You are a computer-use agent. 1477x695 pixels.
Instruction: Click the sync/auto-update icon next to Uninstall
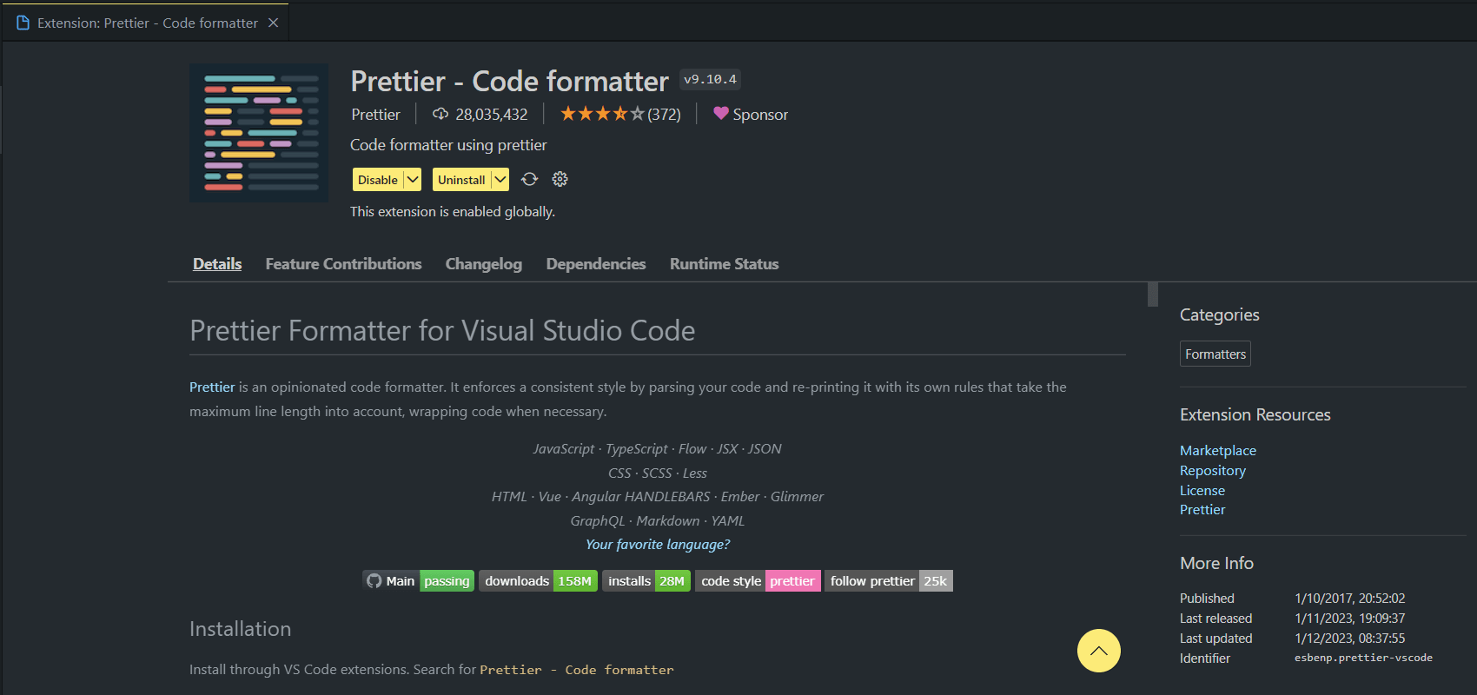[x=529, y=179]
